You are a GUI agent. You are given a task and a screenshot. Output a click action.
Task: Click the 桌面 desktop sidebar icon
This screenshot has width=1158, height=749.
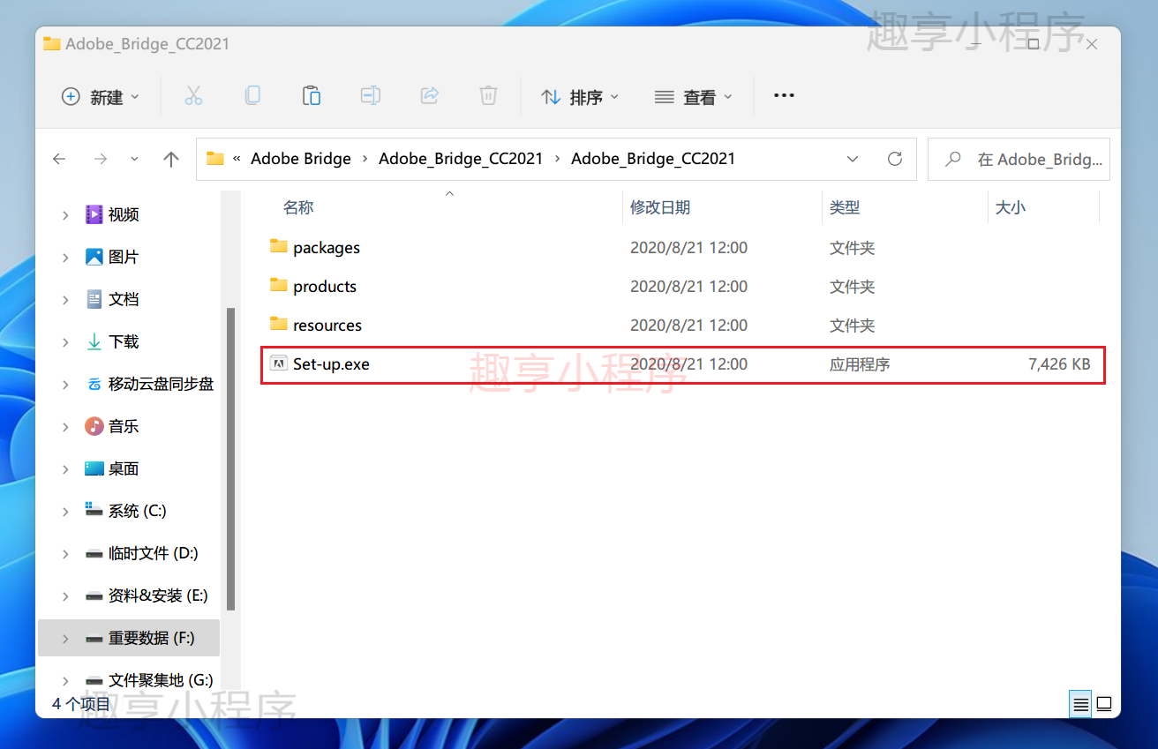point(94,468)
